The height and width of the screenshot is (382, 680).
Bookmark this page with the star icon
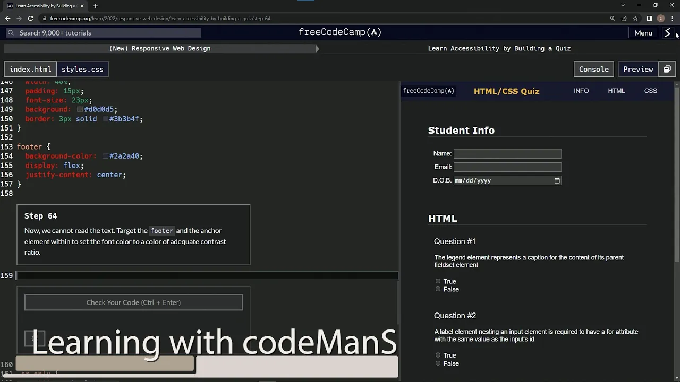pyautogui.click(x=635, y=19)
